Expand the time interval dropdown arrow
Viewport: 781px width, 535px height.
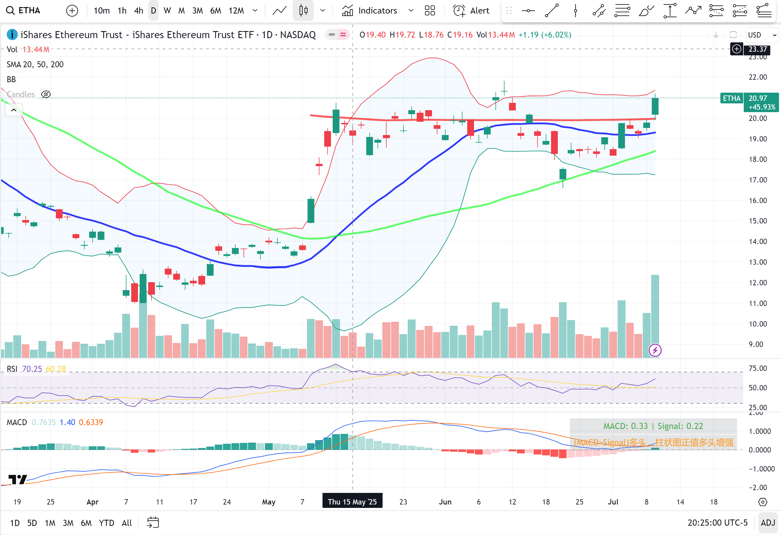pyautogui.click(x=255, y=11)
